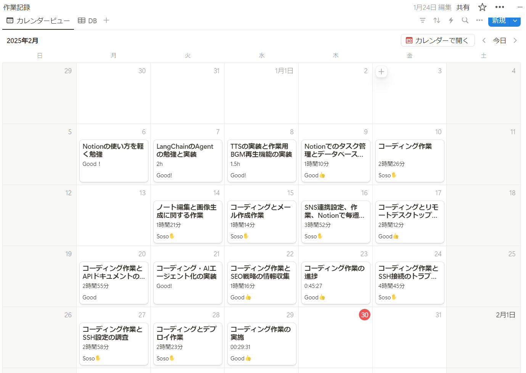Favorite the page with star icon
This screenshot has width=526, height=373.
point(483,7)
